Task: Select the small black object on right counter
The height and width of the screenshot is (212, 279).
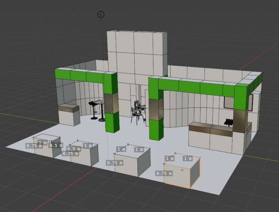Action: (229, 122)
